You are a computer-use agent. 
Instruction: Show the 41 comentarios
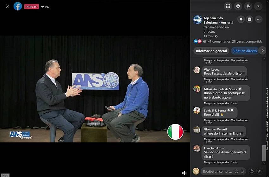click(x=219, y=41)
